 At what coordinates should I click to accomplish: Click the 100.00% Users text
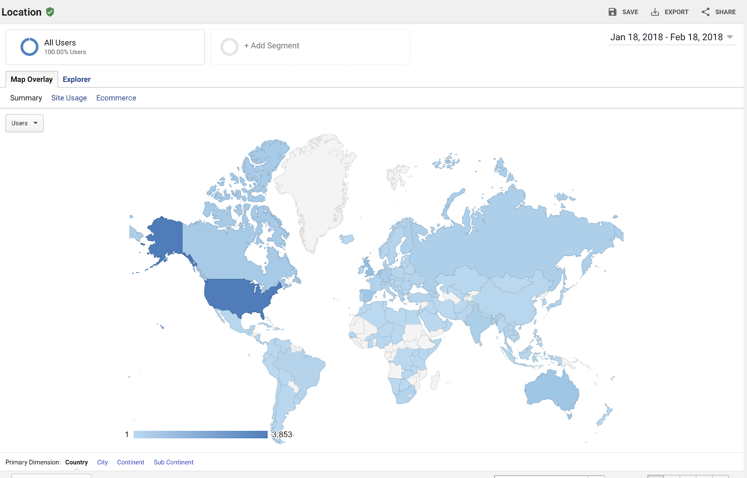[x=65, y=52]
